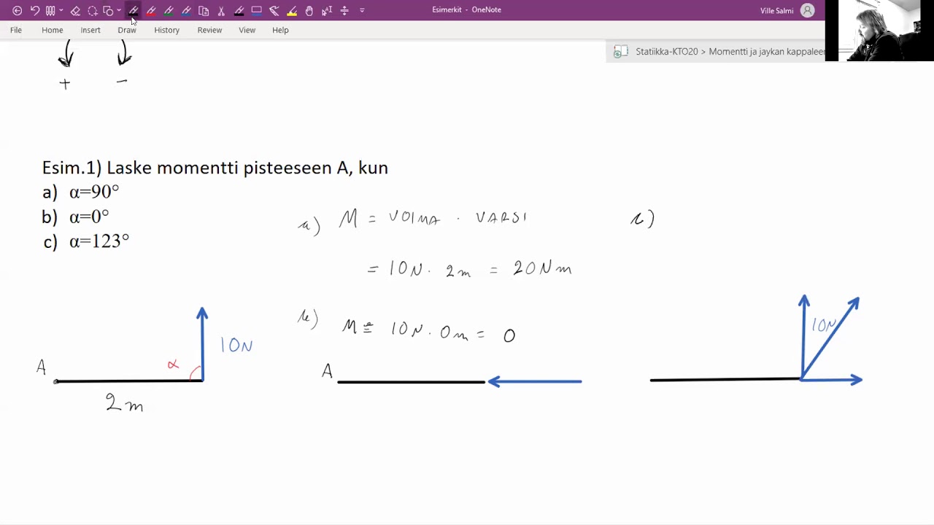Image resolution: width=934 pixels, height=525 pixels.
Task: Expand the Shapes dropdown arrow
Action: click(119, 10)
